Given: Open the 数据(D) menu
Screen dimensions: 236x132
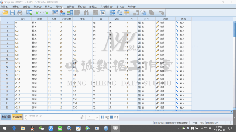Looking at the screenshot, I should (x=38, y=7).
